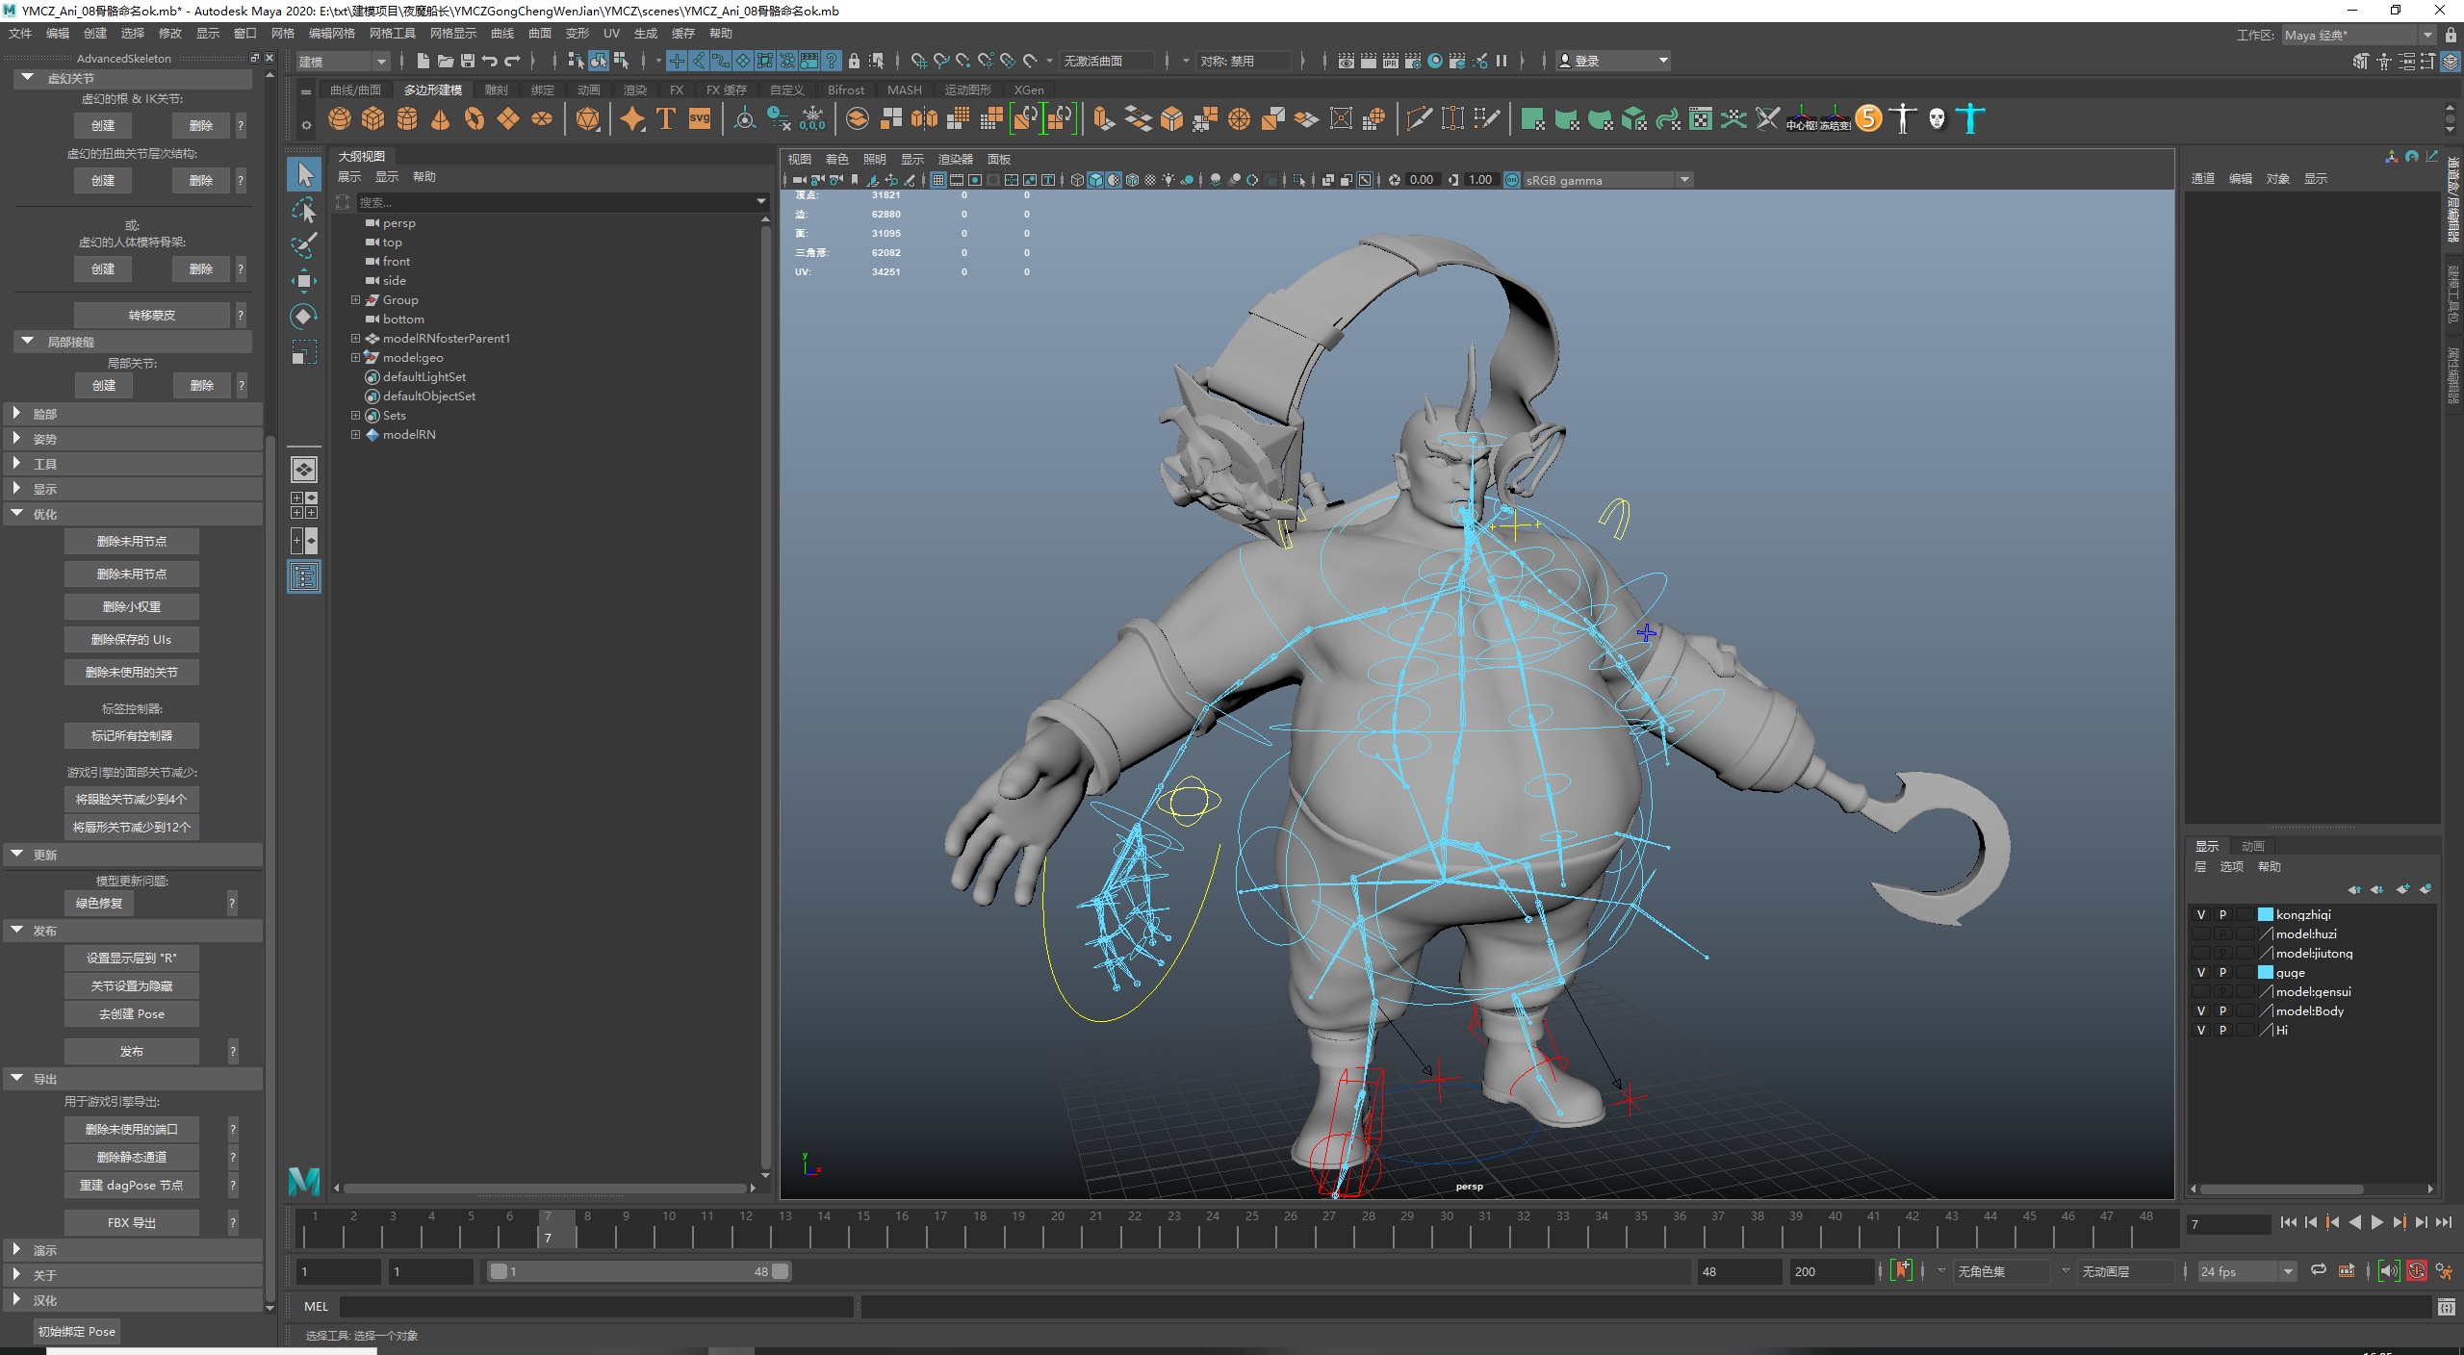Image resolution: width=2464 pixels, height=1355 pixels.
Task: Open the Type tool to create 3D text
Action: tap(664, 118)
